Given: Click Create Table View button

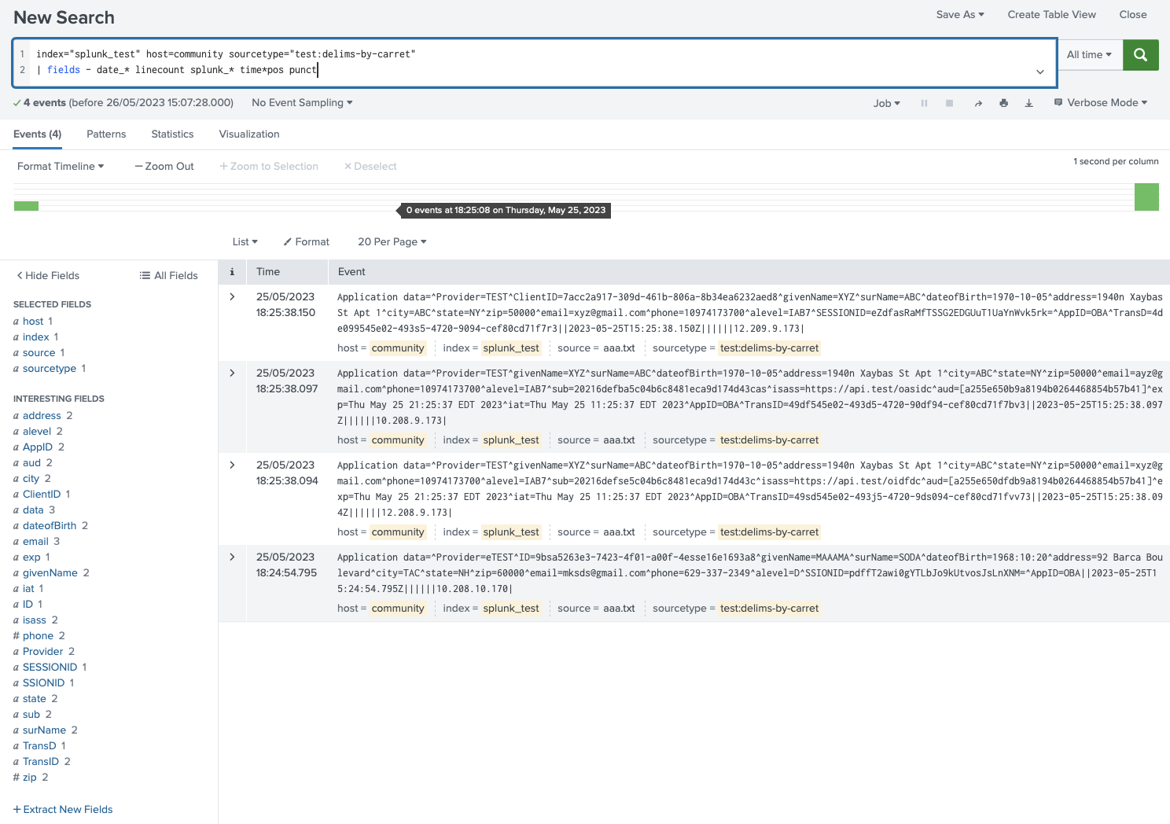Looking at the screenshot, I should 1051,14.
